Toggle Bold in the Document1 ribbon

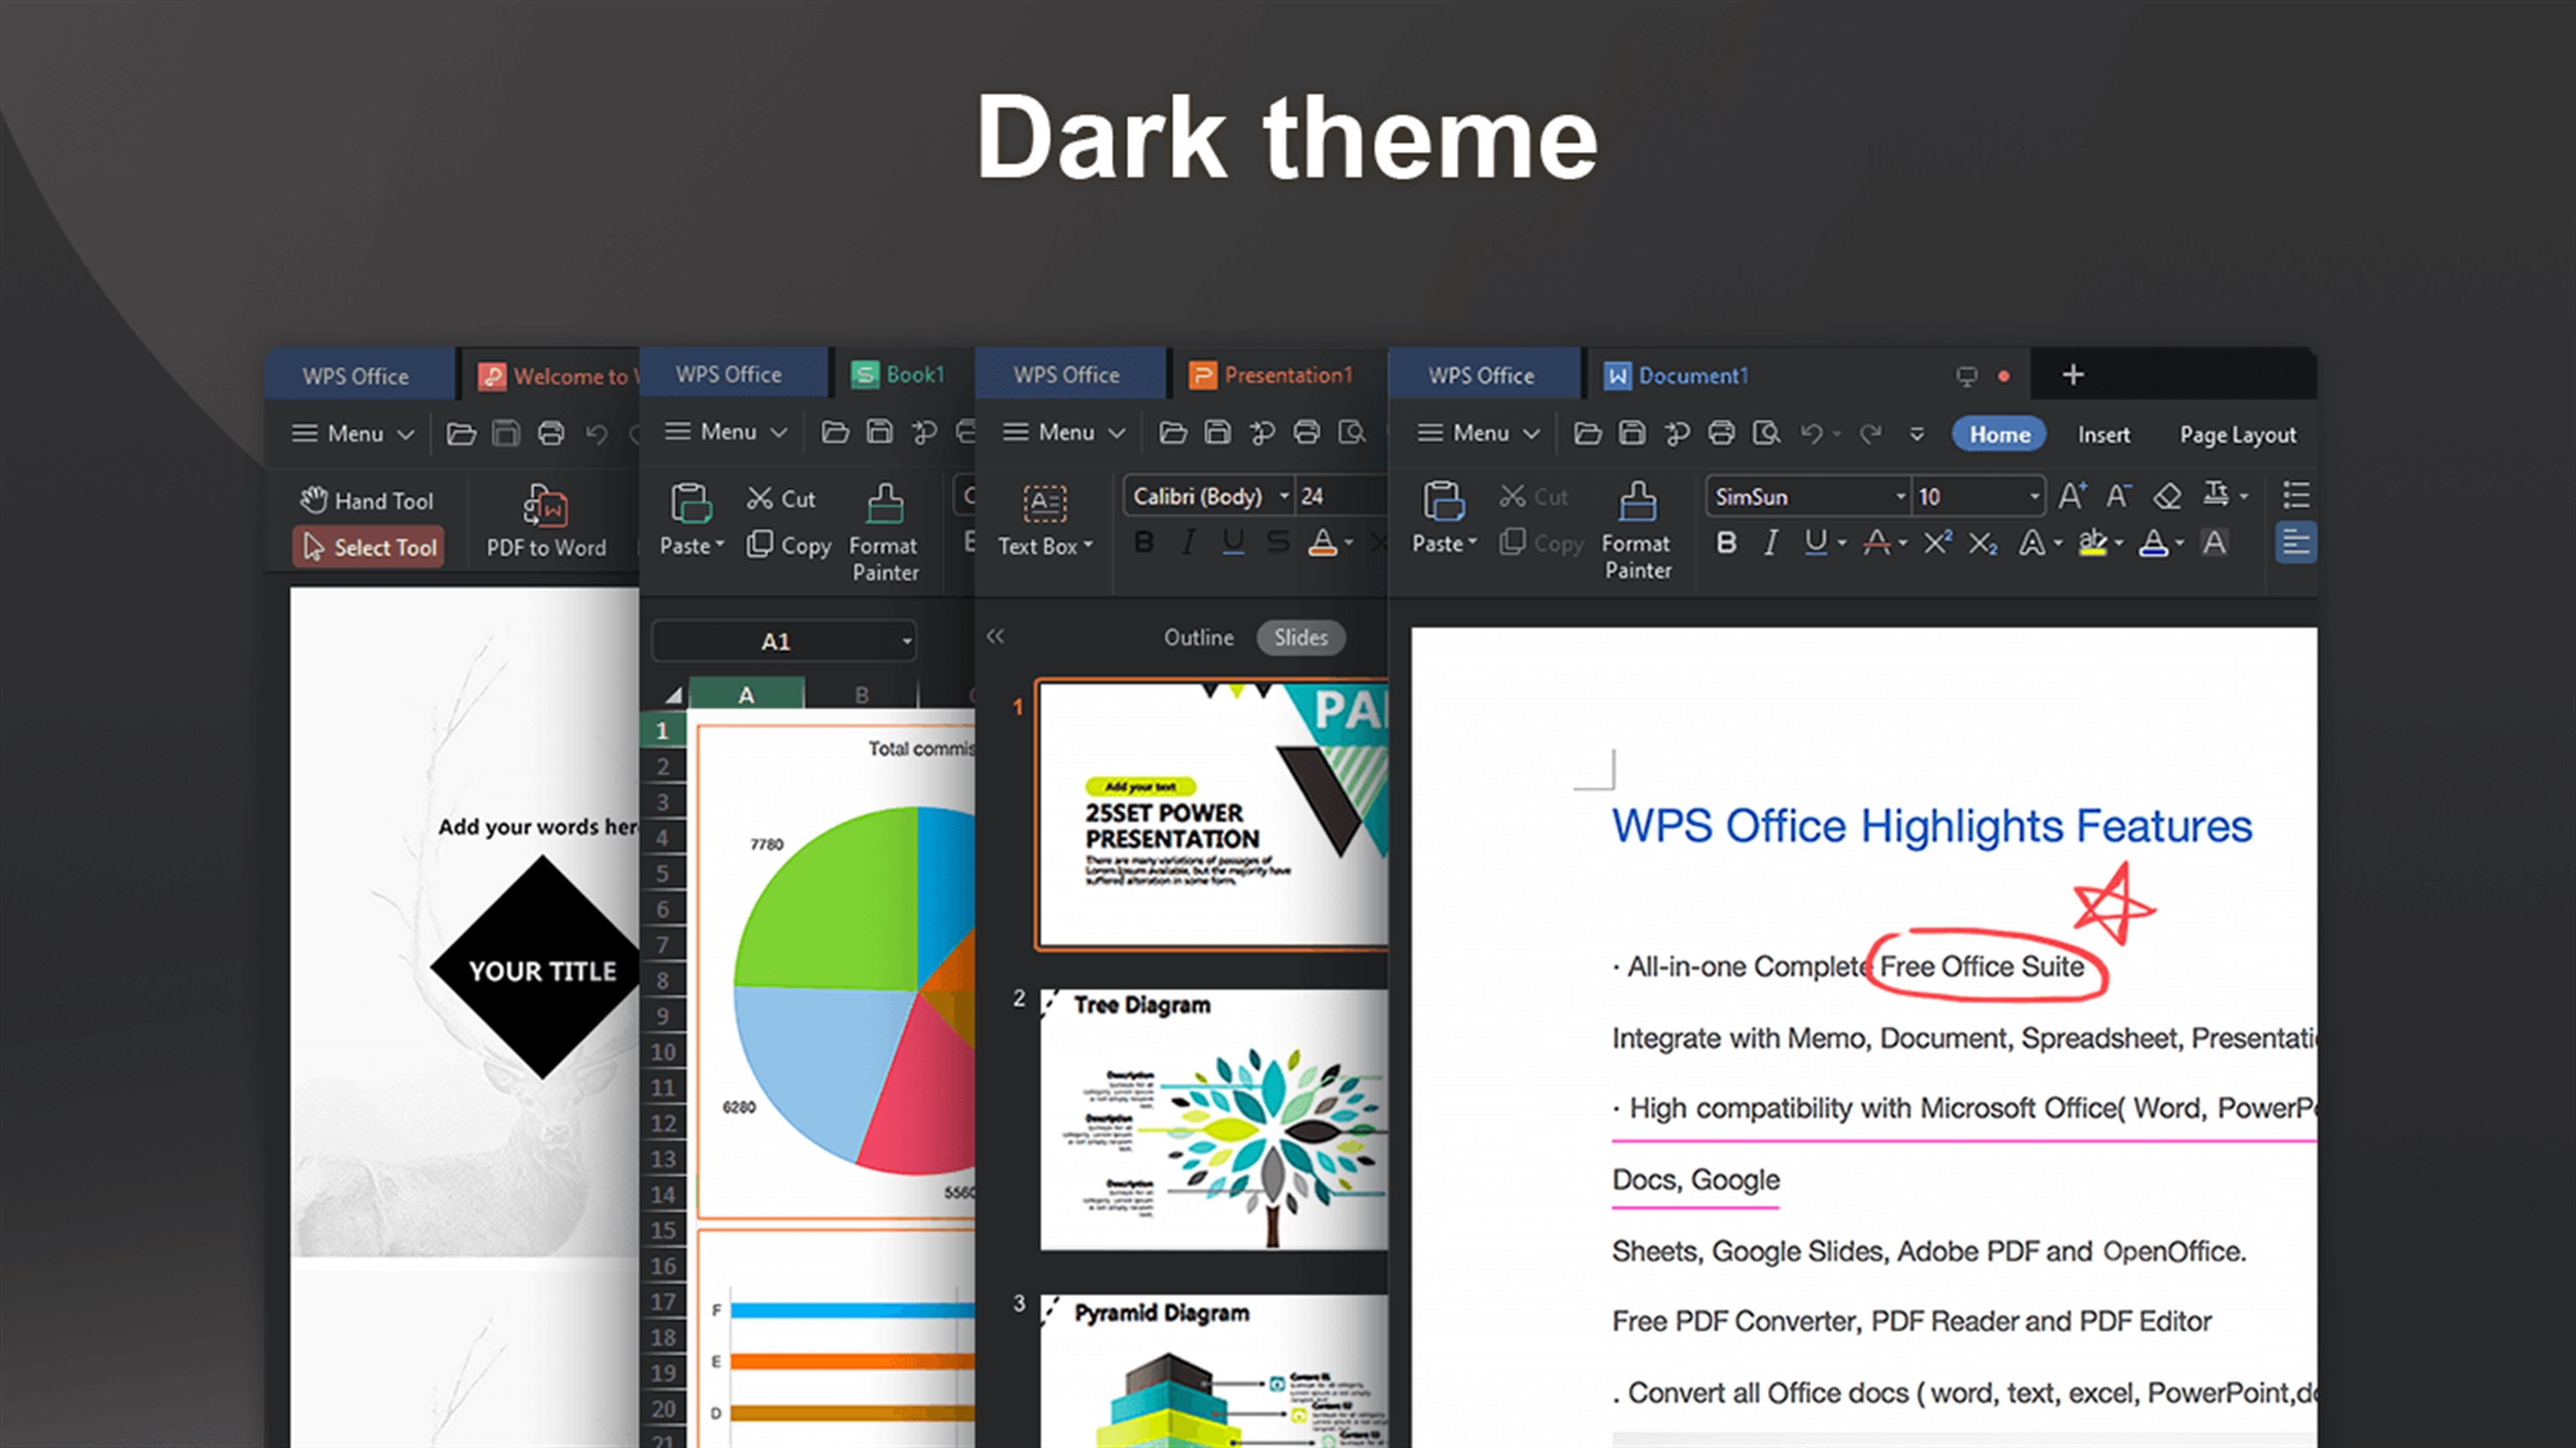click(1726, 542)
